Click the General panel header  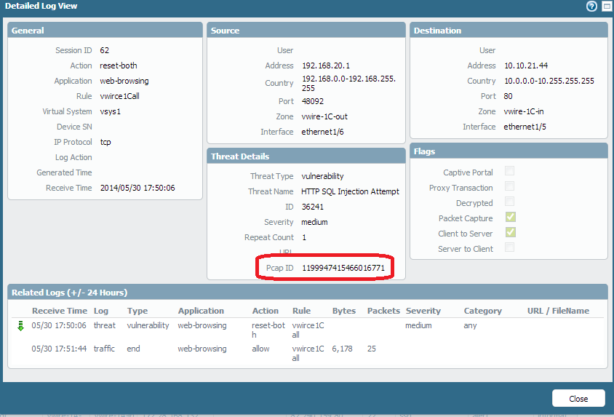click(105, 30)
